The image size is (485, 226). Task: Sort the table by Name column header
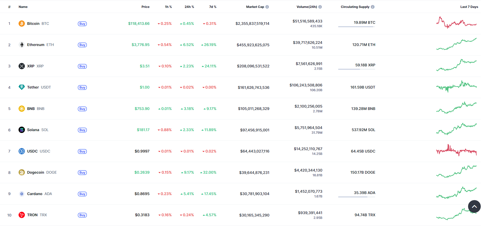coord(23,7)
